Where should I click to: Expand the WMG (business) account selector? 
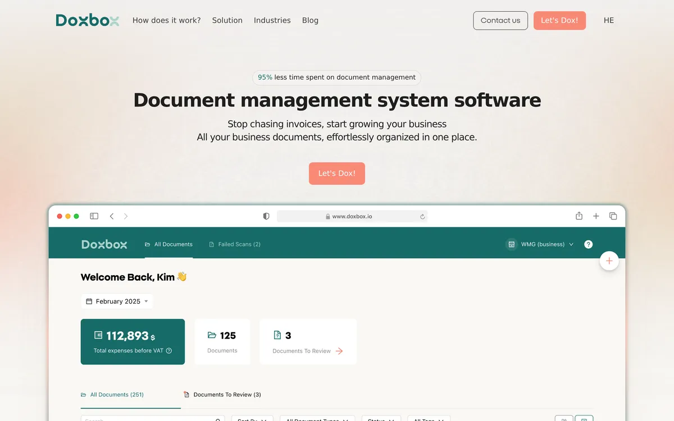(x=540, y=244)
